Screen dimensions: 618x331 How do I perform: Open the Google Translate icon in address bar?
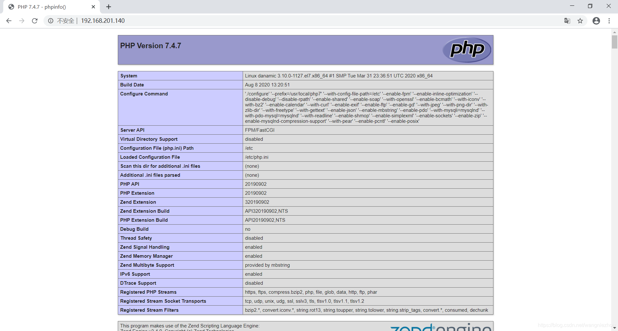(567, 21)
